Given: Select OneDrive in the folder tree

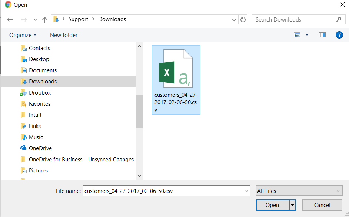Looking at the screenshot, I should click(40, 148).
